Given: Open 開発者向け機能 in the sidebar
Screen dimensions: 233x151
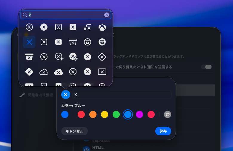Looking at the screenshot, I should (x=36, y=95).
